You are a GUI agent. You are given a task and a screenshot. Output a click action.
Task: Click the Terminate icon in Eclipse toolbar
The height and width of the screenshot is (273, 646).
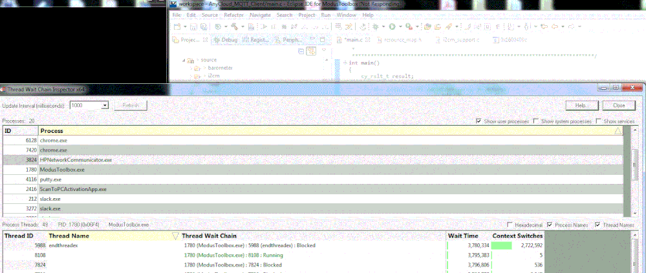coord(284,26)
